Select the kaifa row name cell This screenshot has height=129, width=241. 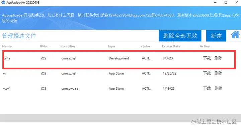point(7,58)
